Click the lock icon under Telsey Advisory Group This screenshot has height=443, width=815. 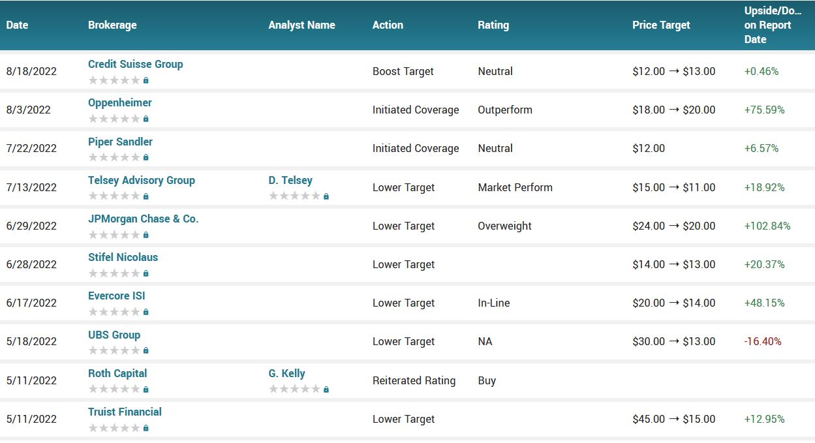click(x=146, y=196)
